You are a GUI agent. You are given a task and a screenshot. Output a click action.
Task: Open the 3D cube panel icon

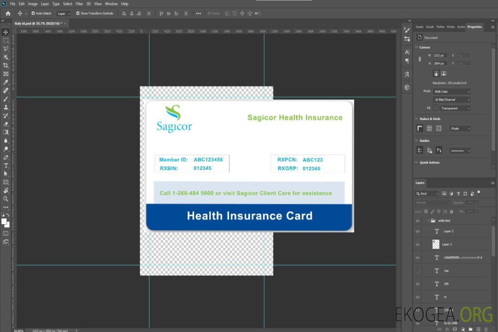(407, 87)
